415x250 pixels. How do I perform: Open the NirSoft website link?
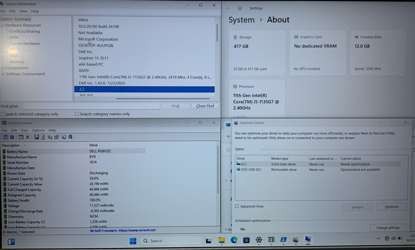(123, 230)
